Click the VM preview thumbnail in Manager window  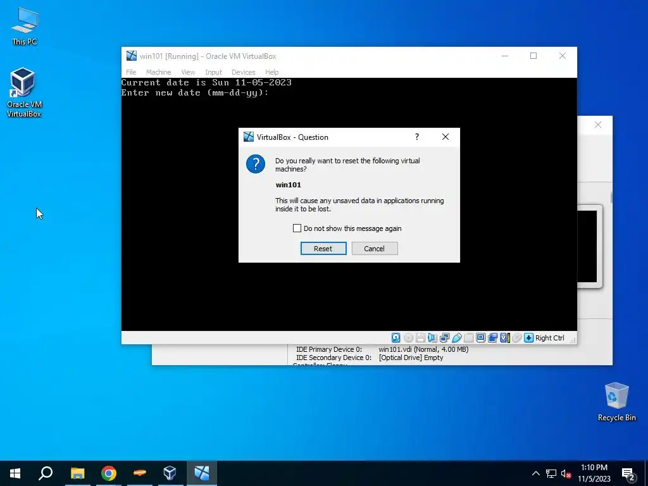pos(589,246)
